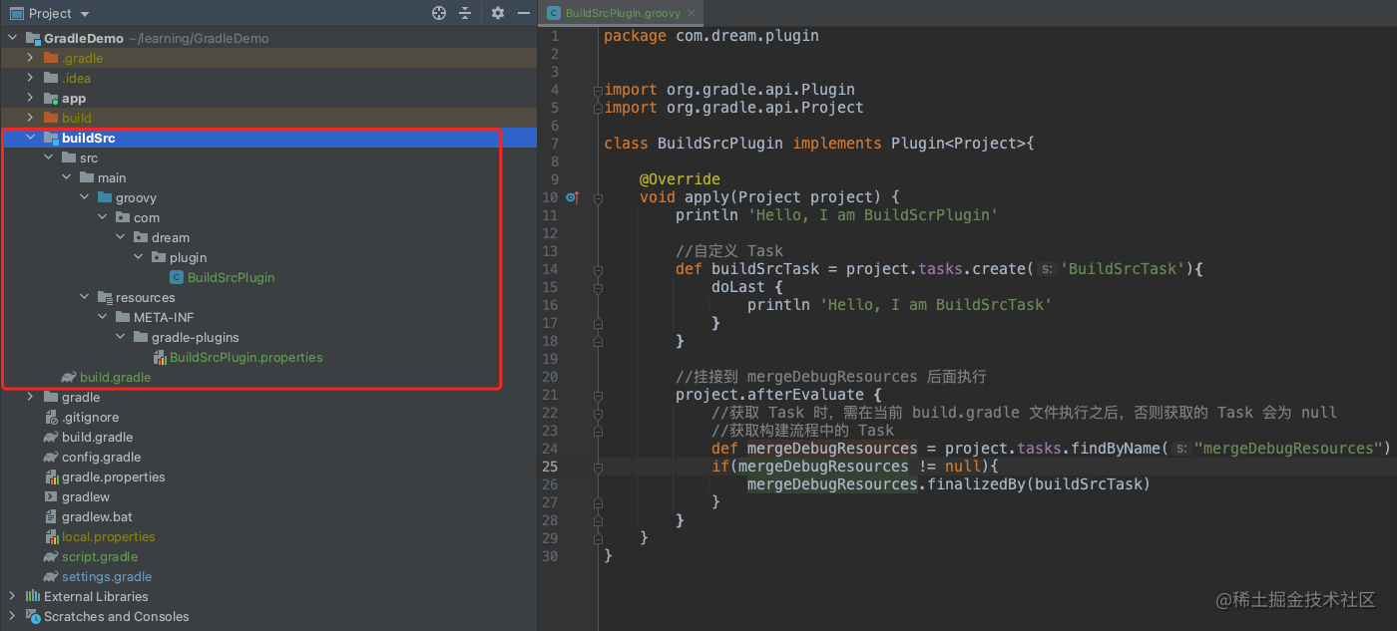Click the External Libraries icon
Viewport: 1397px width, 631px height.
(x=33, y=596)
